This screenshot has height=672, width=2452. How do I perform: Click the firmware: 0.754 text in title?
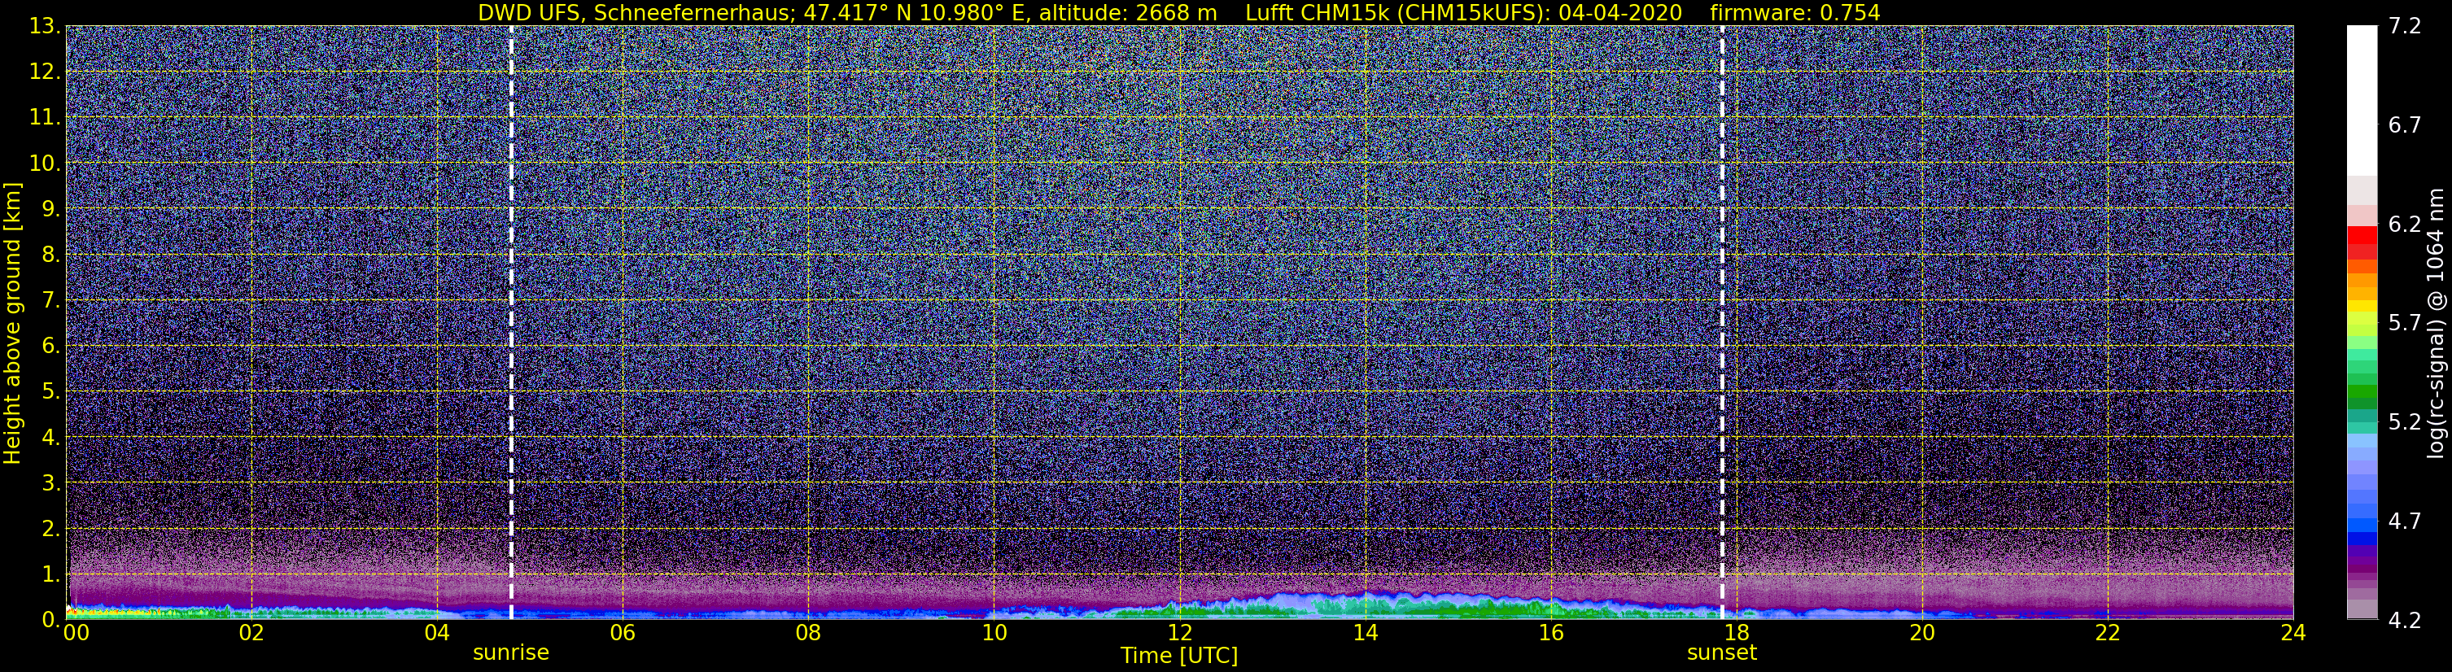(x=1795, y=12)
